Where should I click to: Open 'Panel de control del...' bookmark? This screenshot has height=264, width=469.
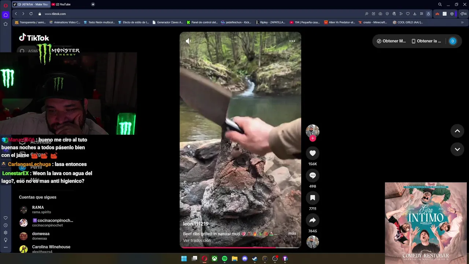[x=202, y=22]
